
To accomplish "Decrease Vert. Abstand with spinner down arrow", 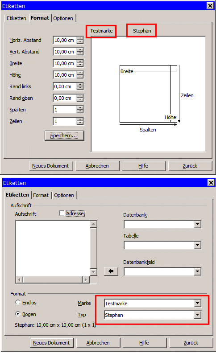I will click(80, 53).
